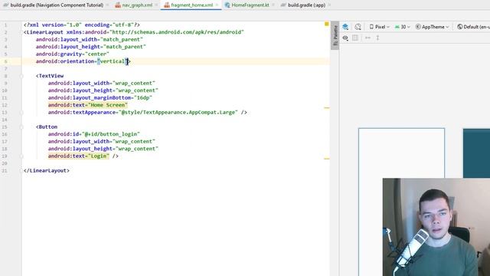Click line number 12 in the gutter

click(5, 105)
